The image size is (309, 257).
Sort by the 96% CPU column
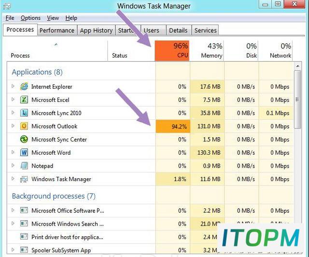point(172,51)
